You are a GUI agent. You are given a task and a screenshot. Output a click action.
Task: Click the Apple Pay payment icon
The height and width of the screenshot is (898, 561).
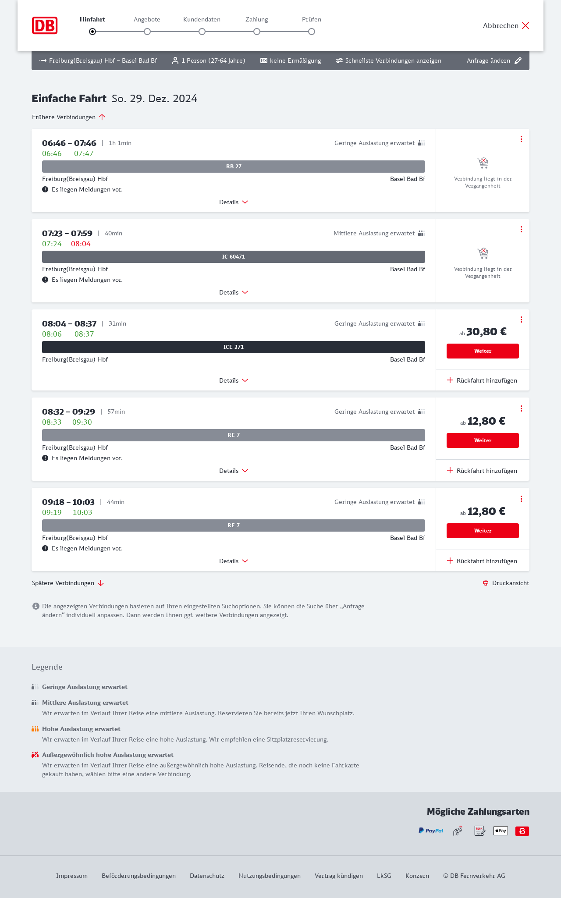point(501,831)
